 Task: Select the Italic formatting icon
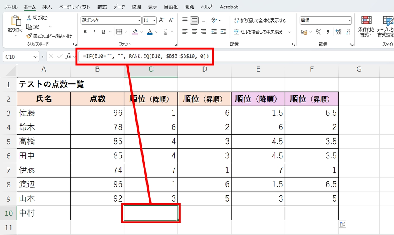point(94,32)
